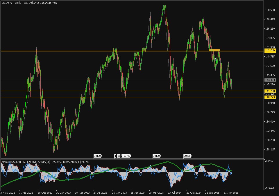This screenshot has width=279, height=196.
Task: Click the -3.9461 indicator scale value
Action: 269,188
